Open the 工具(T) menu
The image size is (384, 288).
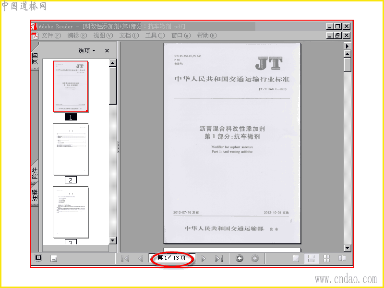coord(155,36)
